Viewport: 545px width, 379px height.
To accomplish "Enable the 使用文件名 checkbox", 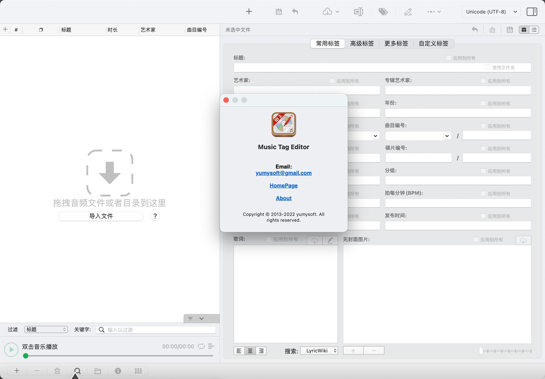I will pyautogui.click(x=488, y=67).
